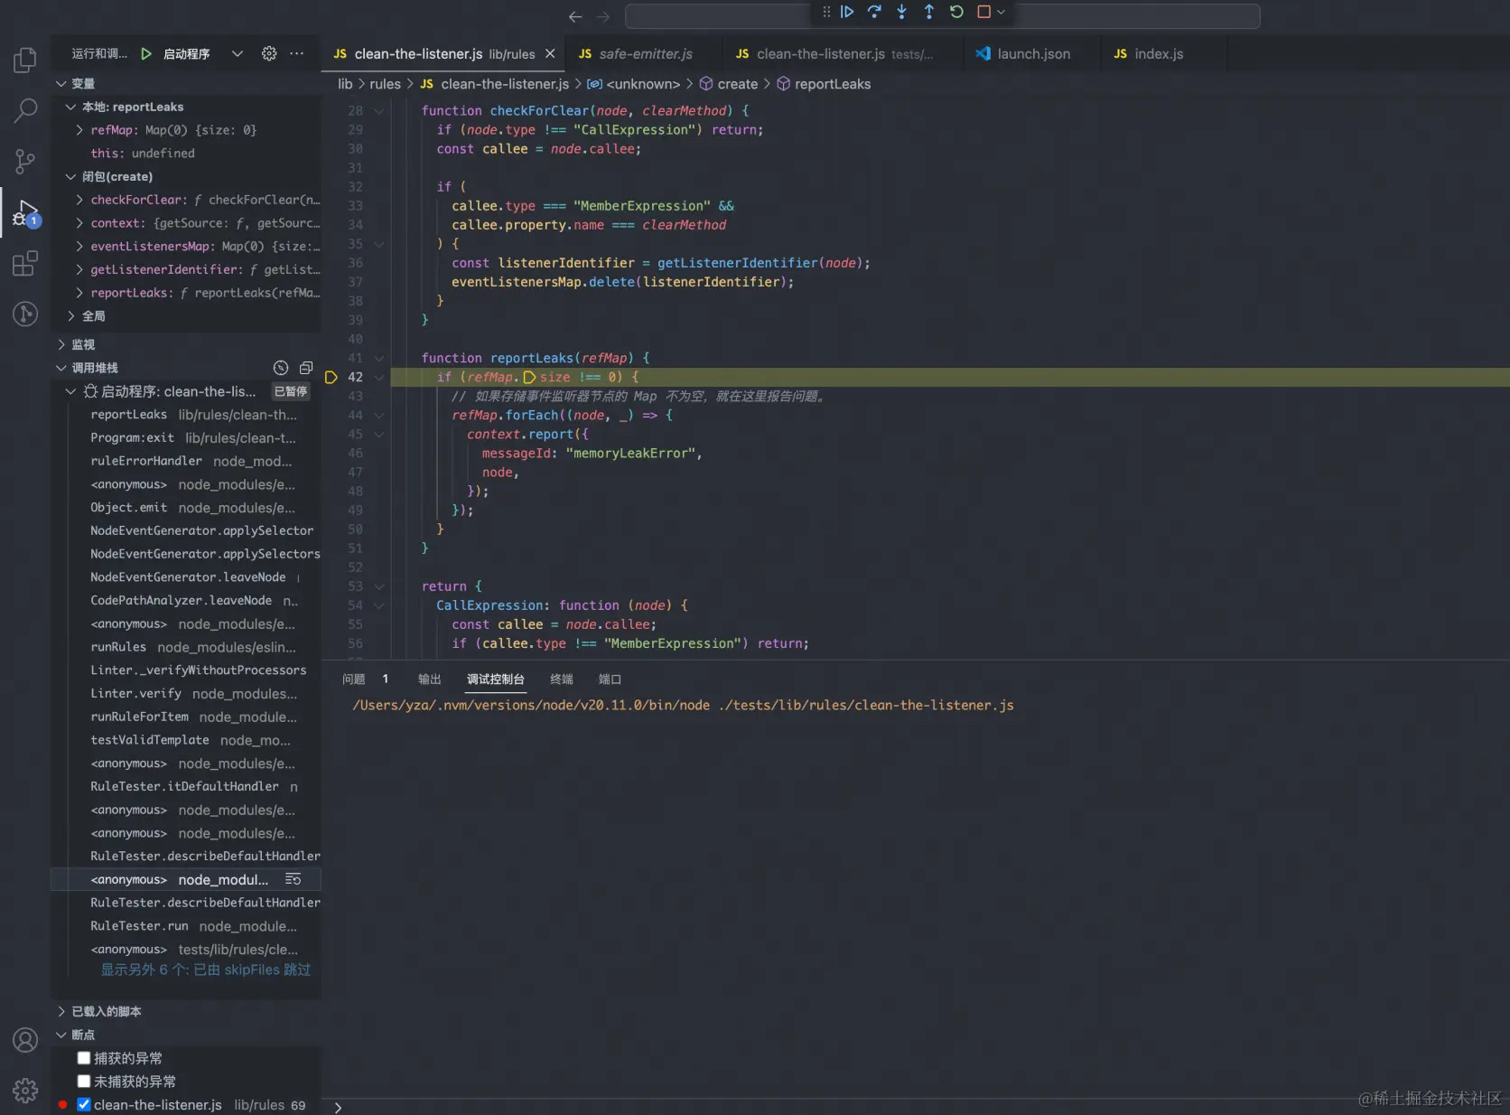Open the Terminal panel tab
Screen dimensions: 1510x1115
coord(562,679)
